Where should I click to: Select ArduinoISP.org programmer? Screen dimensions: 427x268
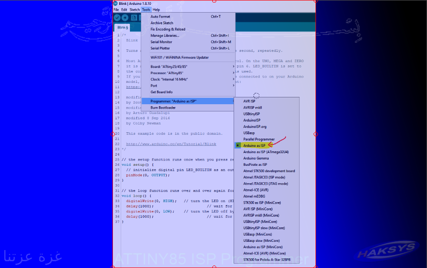coord(267,126)
